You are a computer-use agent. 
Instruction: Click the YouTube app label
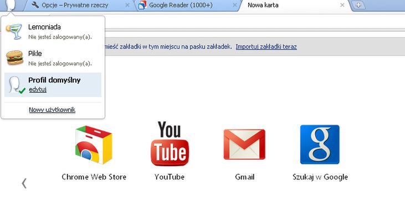tap(170, 177)
